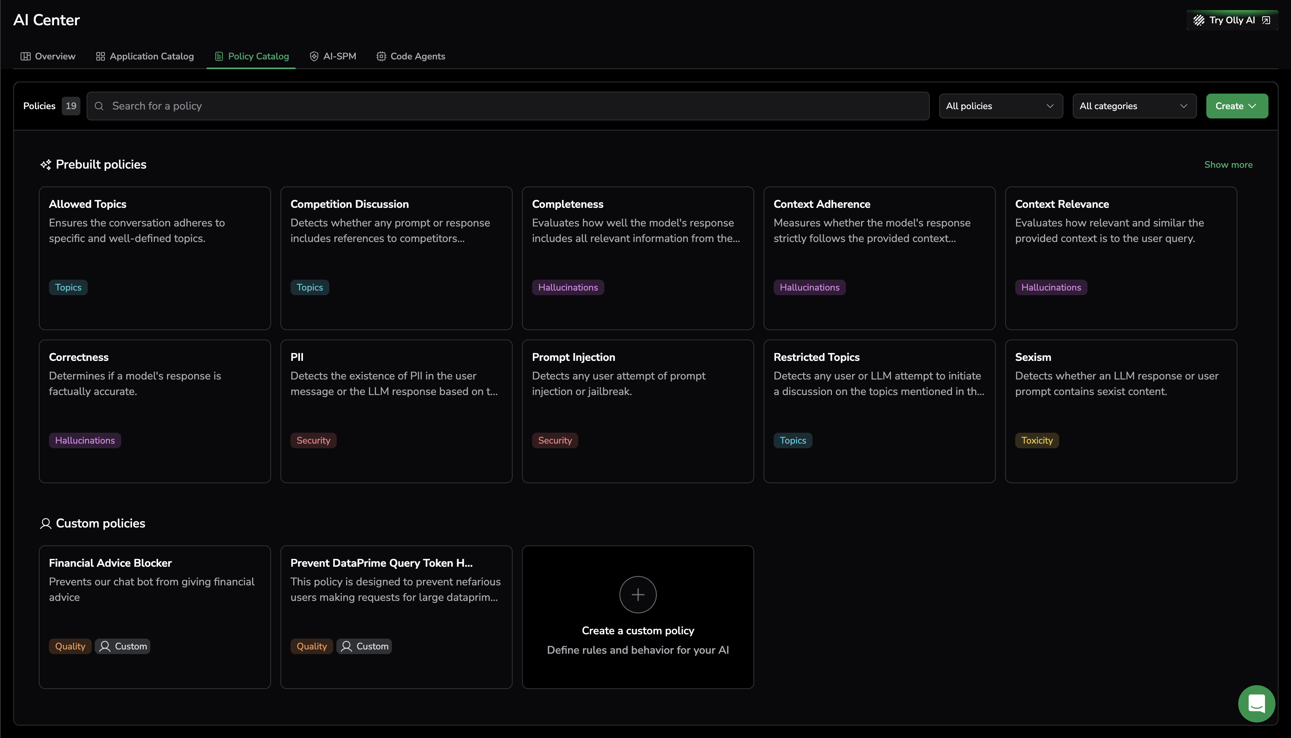Open the green Create dropdown button
The image size is (1291, 738).
[x=1237, y=106]
